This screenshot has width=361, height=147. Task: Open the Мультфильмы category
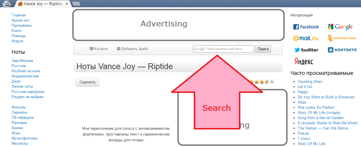24,138
